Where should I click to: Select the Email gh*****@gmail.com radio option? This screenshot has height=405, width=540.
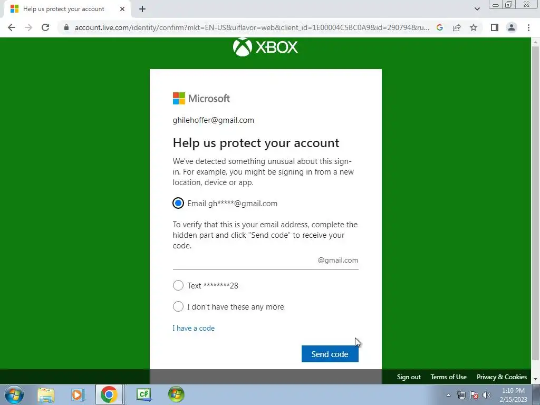tap(178, 203)
